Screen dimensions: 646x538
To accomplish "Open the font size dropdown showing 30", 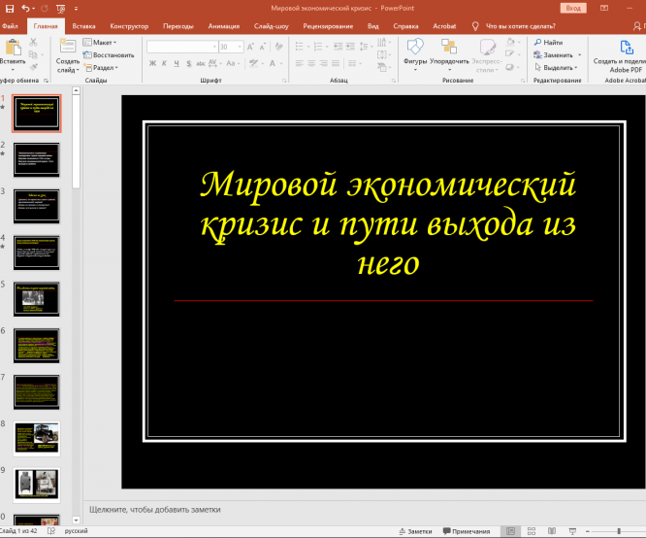I will (x=240, y=46).
